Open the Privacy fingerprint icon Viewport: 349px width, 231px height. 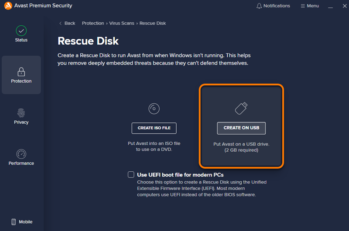(21, 113)
